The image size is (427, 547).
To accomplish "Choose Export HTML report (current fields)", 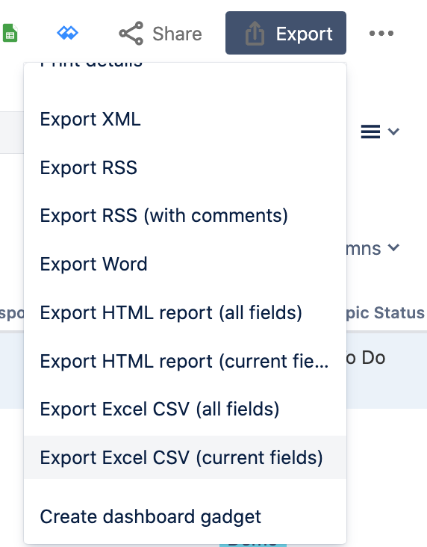I will point(184,361).
